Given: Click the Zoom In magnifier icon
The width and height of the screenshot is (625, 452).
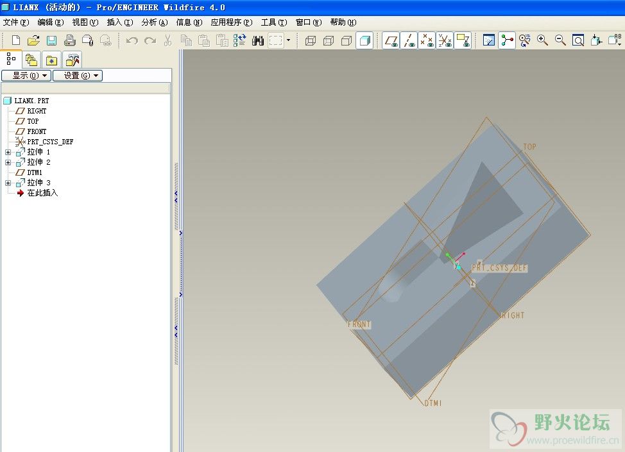Looking at the screenshot, I should (542, 40).
